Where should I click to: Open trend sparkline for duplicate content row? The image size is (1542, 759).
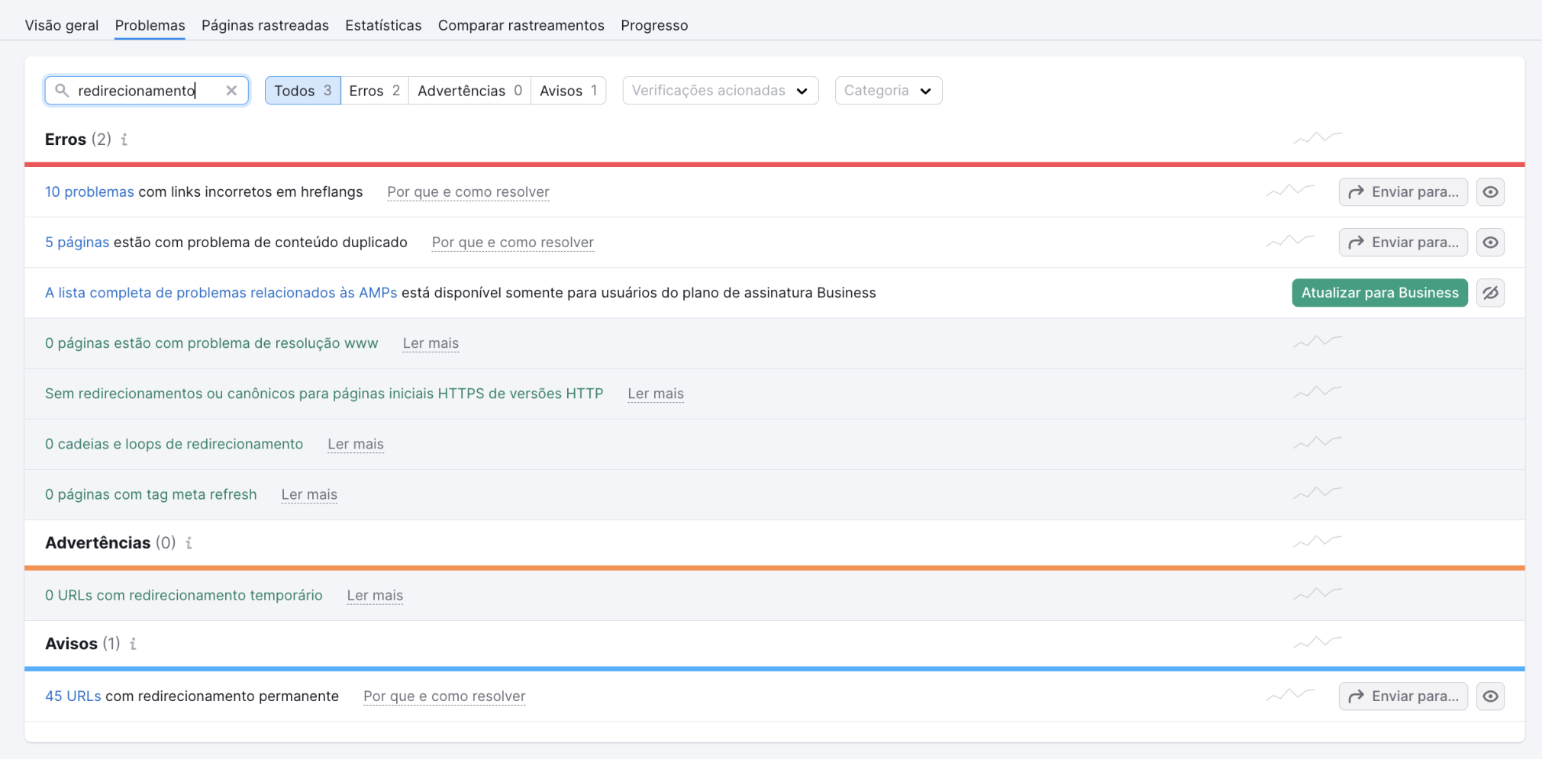click(x=1290, y=241)
